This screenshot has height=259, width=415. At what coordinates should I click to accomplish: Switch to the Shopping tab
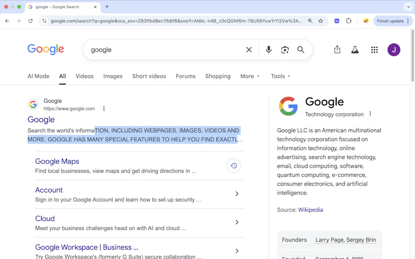[218, 76]
